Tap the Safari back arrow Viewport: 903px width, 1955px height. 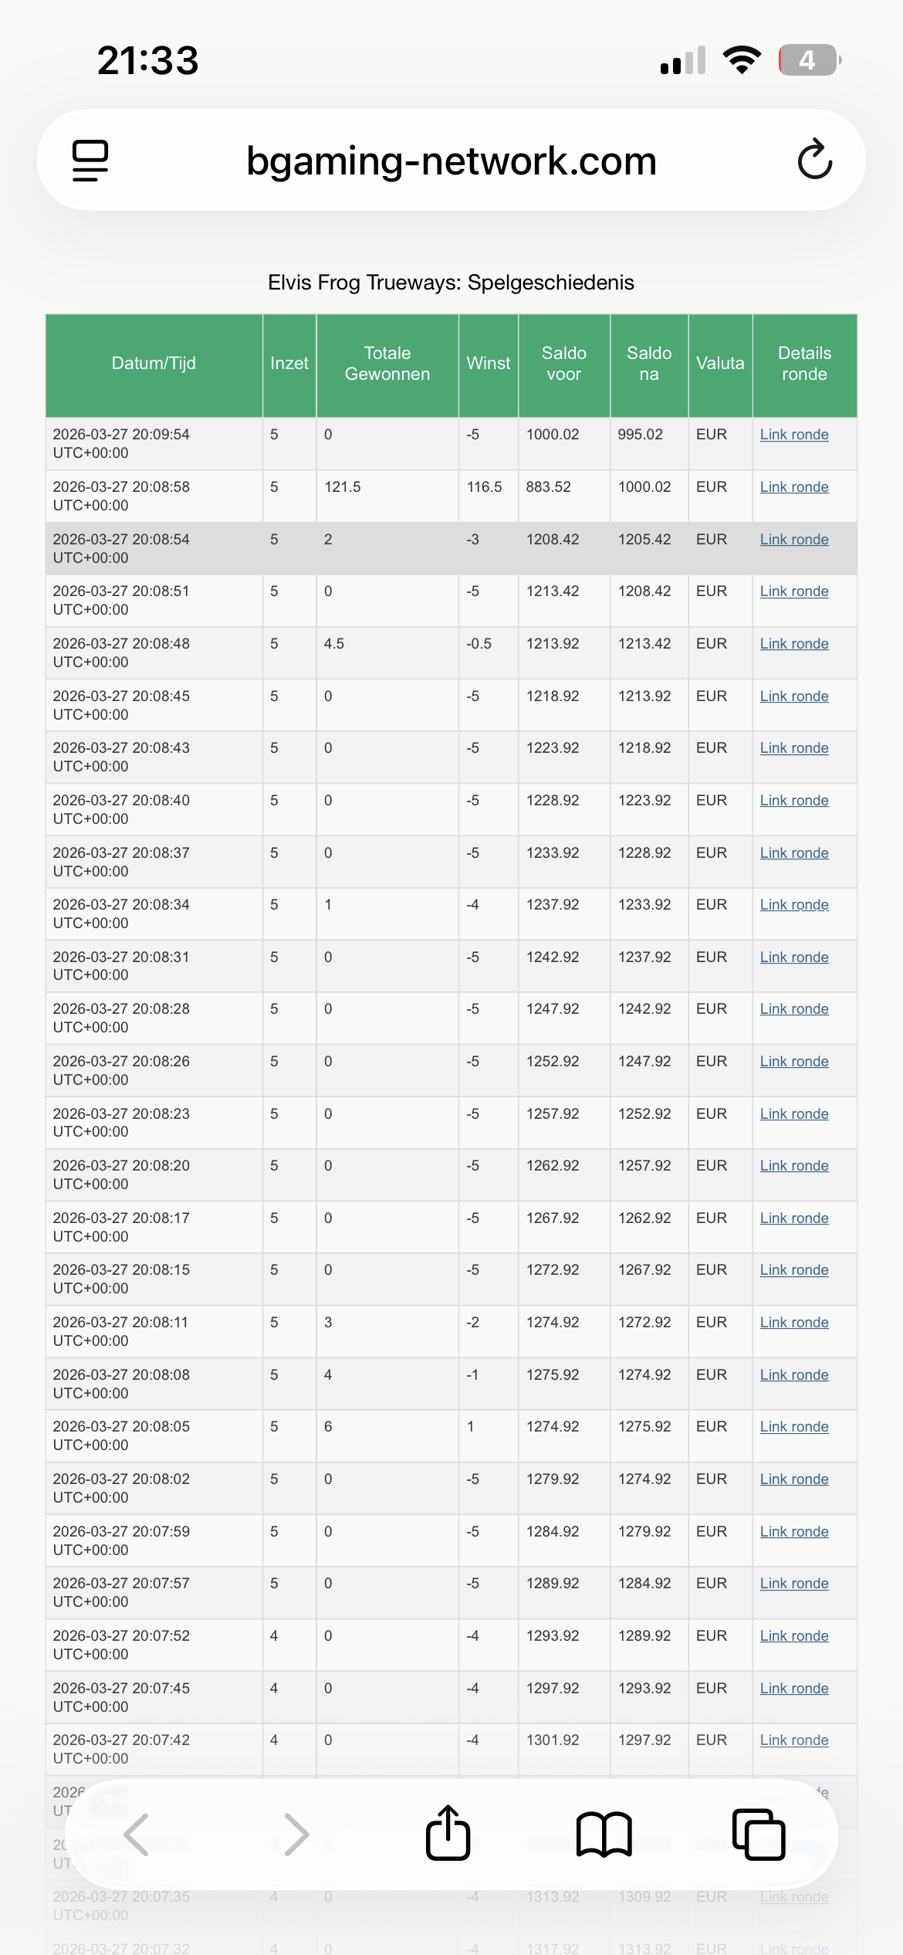137,1834
